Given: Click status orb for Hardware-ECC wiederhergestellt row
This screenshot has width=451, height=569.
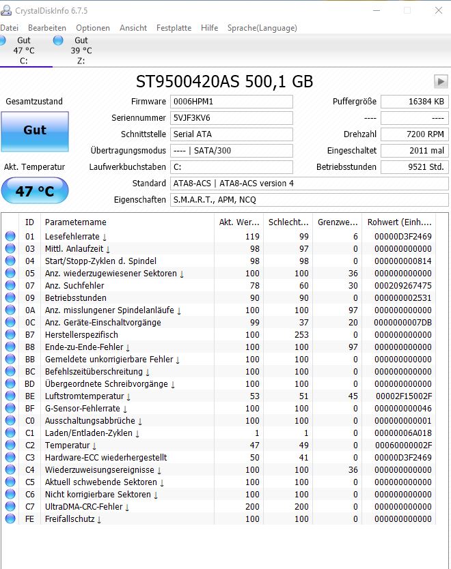Looking at the screenshot, I should (10, 457).
